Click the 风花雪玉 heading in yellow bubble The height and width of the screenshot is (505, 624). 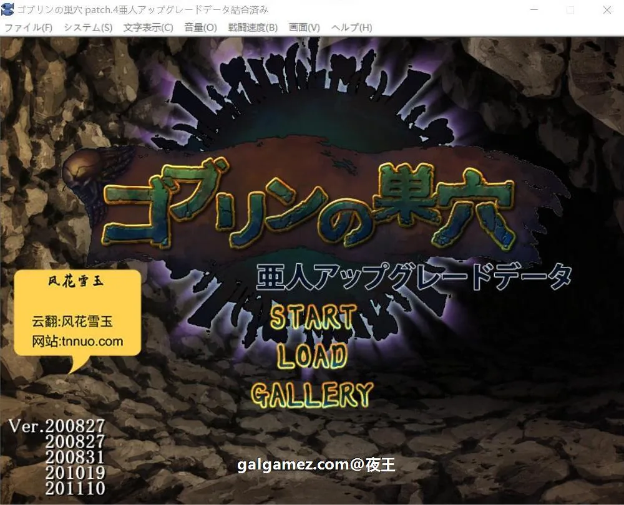pos(76,281)
